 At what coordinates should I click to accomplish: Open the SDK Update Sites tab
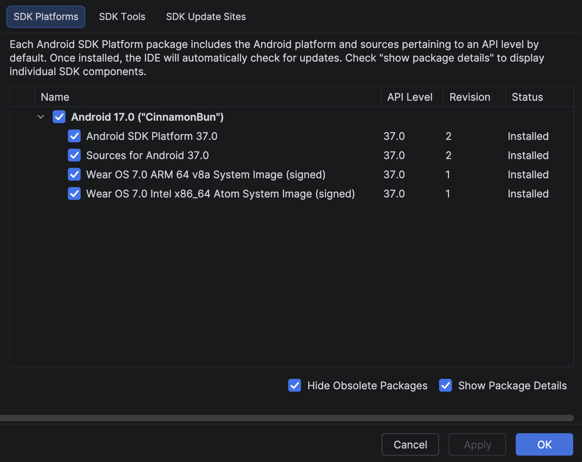coord(206,17)
